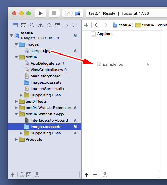Expand the test04Tests group
167x185 pixels.
16,101
